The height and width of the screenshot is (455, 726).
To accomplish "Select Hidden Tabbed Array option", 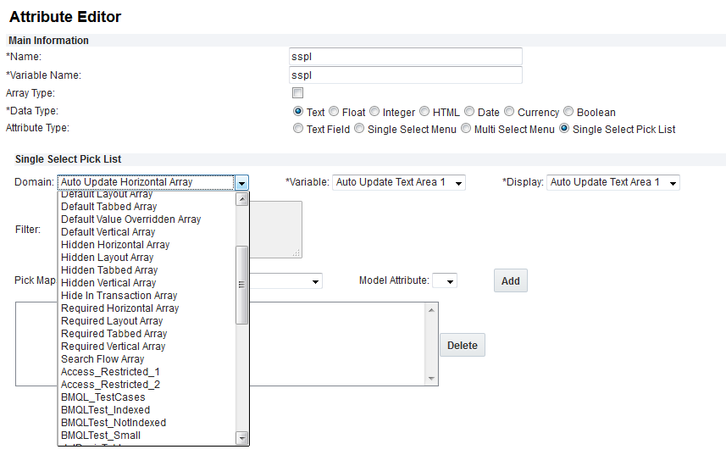I will 147,270.
